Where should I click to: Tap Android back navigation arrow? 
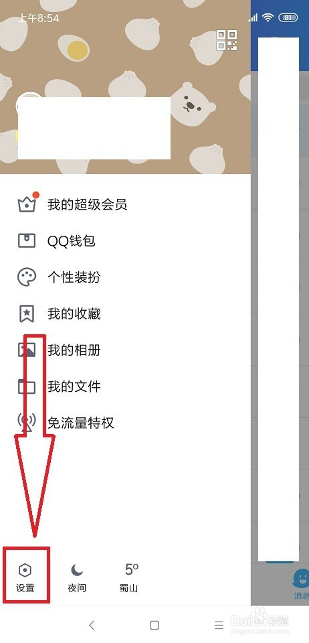(92, 625)
